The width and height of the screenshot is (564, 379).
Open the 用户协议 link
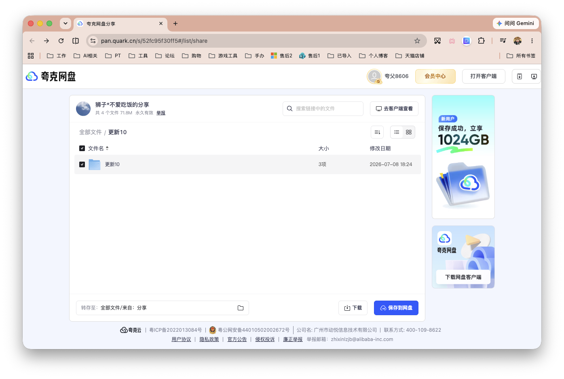click(181, 339)
